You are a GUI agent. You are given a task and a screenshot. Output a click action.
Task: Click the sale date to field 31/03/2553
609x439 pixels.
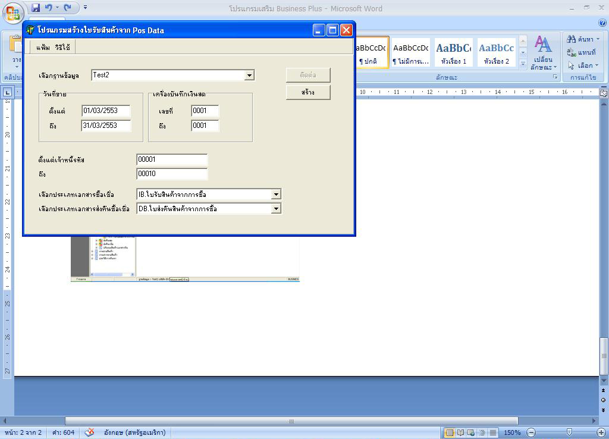pyautogui.click(x=106, y=126)
